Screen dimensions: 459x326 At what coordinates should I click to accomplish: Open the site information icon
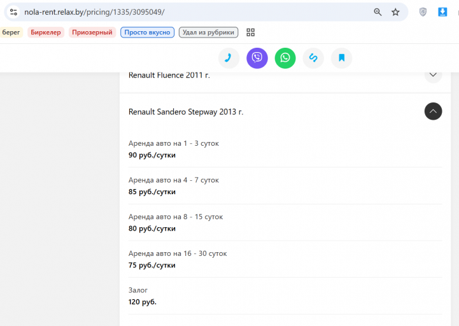coord(13,12)
